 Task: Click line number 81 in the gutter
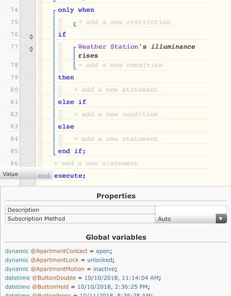click(14, 102)
